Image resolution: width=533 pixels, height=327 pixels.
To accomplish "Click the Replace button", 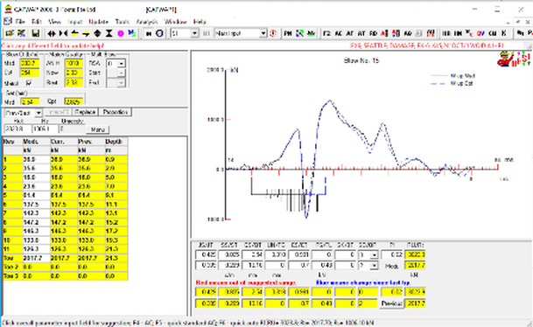I will [x=85, y=112].
